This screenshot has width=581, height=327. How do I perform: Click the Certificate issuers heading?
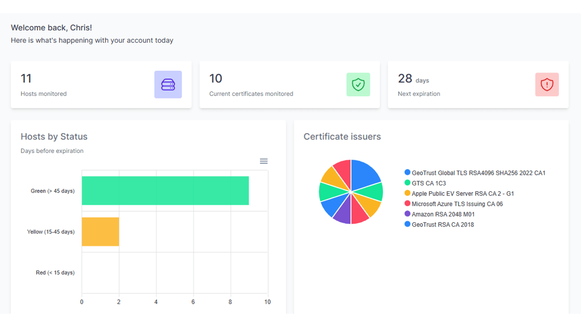coord(342,137)
